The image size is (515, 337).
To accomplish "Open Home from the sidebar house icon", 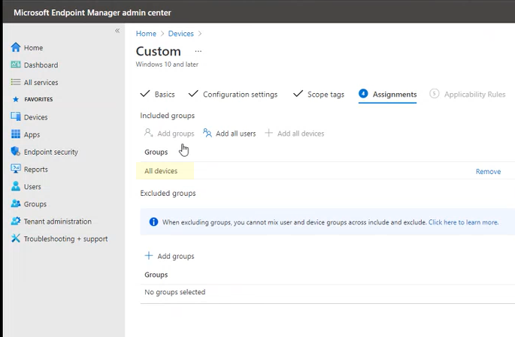I will (16, 48).
